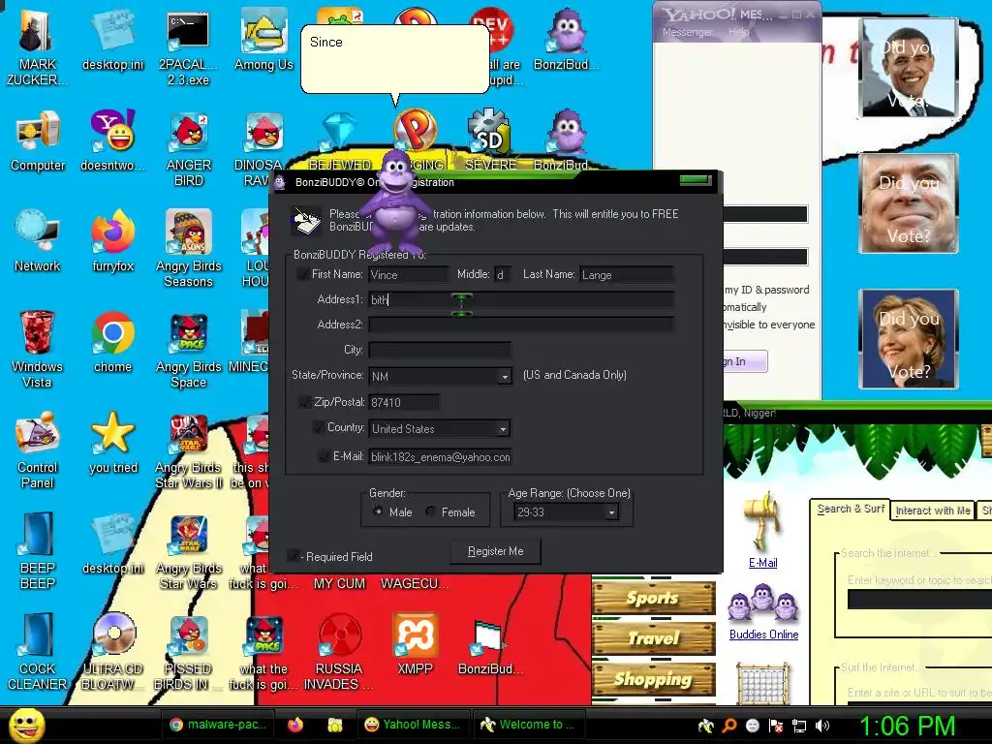Open the BonziBud... icon beside XMPP
This screenshot has width=992, height=744.
[489, 645]
